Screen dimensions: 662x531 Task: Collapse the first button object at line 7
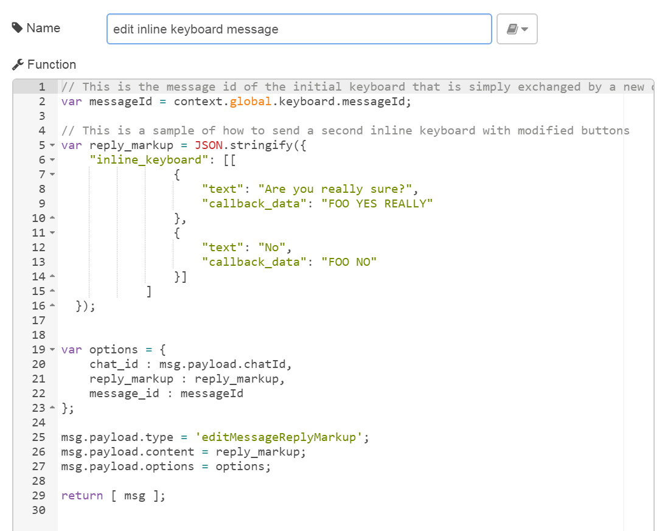click(52, 175)
